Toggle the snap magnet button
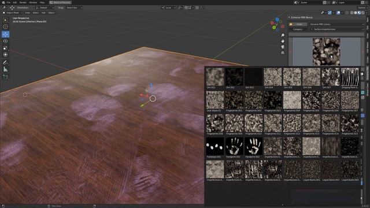 point(186,8)
